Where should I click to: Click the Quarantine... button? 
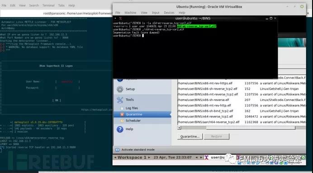(x=190, y=137)
